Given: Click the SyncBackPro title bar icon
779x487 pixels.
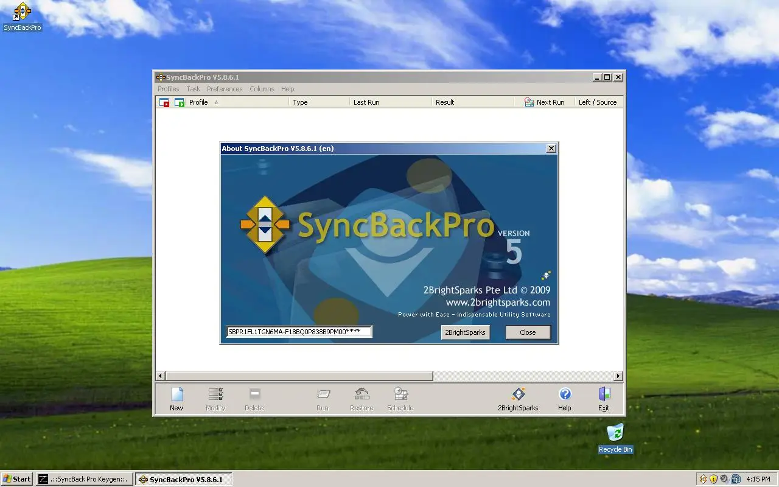Looking at the screenshot, I should [161, 77].
